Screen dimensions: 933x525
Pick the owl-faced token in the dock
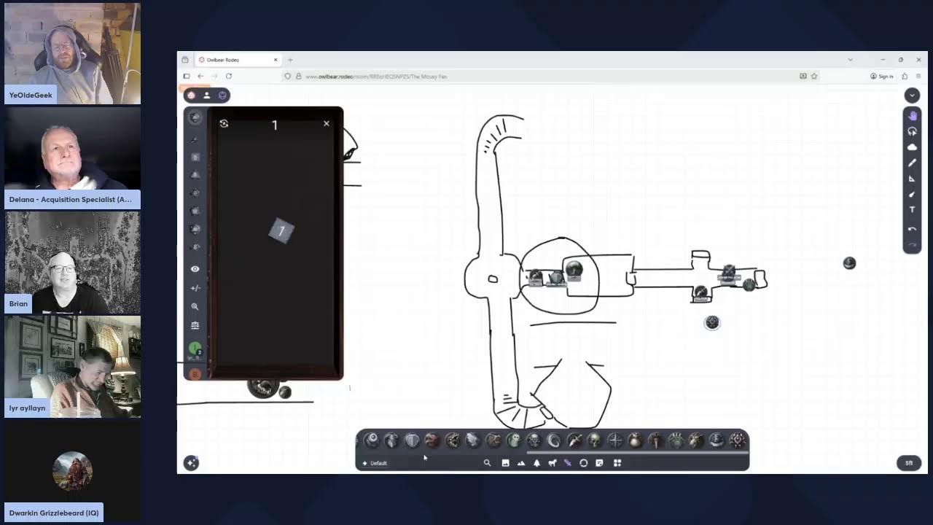(x=514, y=440)
